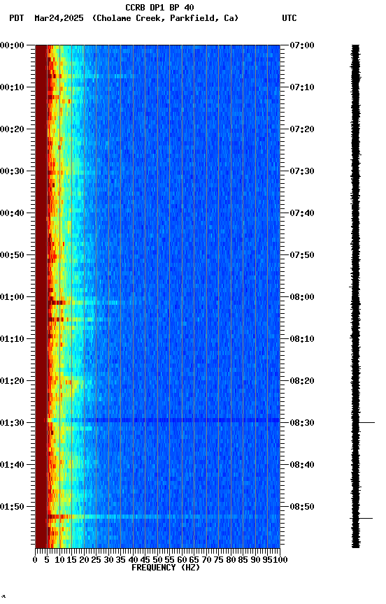Click the frequency axis label '60'
The width and height of the screenshot is (386, 604).
click(x=182, y=560)
